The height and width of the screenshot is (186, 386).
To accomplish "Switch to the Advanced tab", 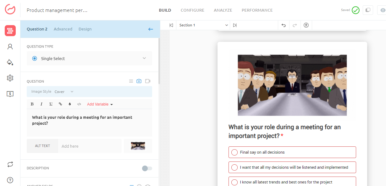I will [x=63, y=29].
